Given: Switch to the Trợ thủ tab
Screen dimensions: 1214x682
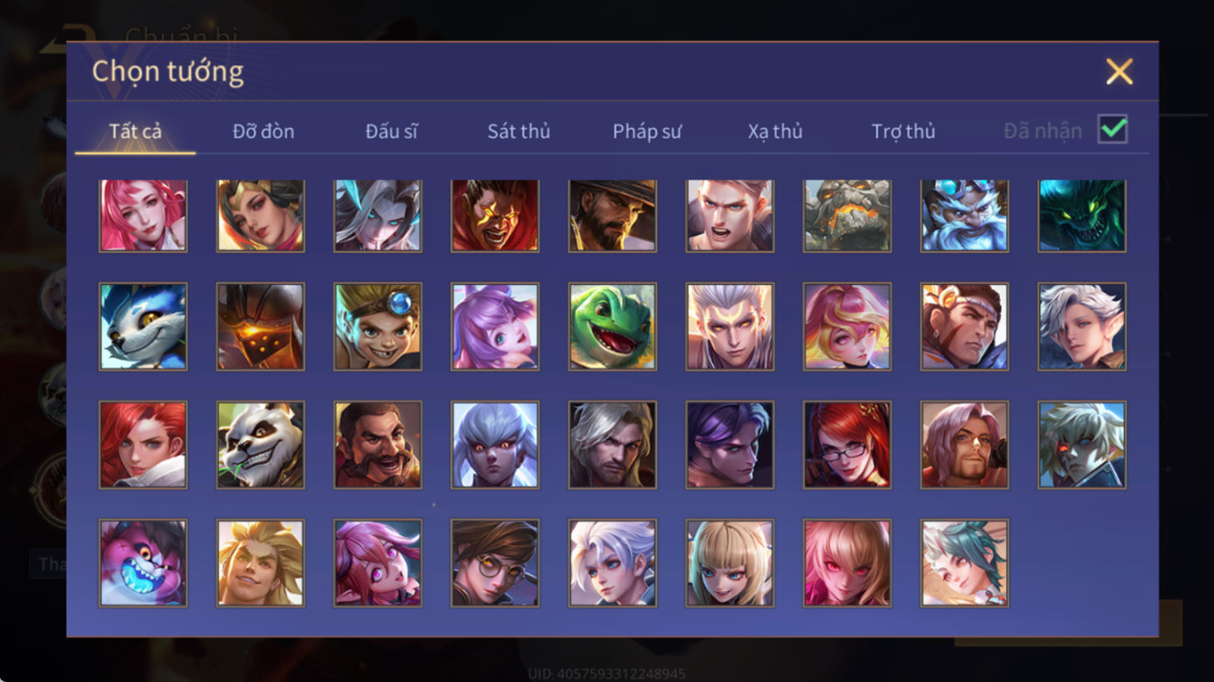Looking at the screenshot, I should pos(903,131).
